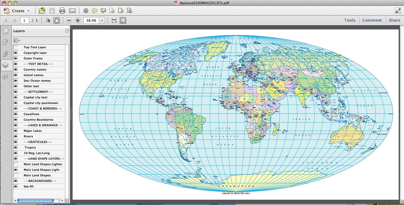Zoom out with the minus button
This screenshot has height=205, width=404.
[x=69, y=20]
